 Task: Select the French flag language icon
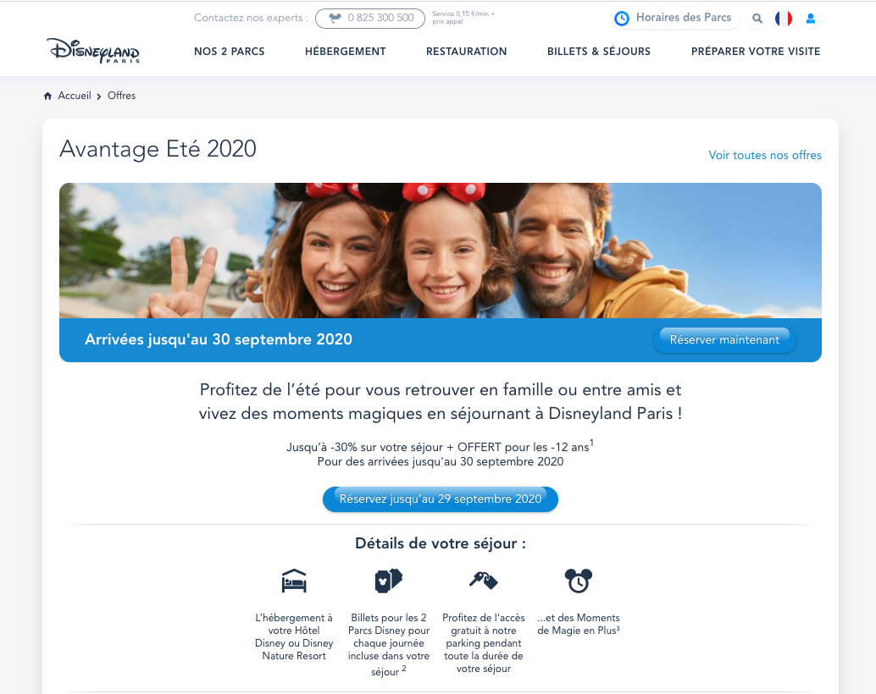(x=784, y=19)
